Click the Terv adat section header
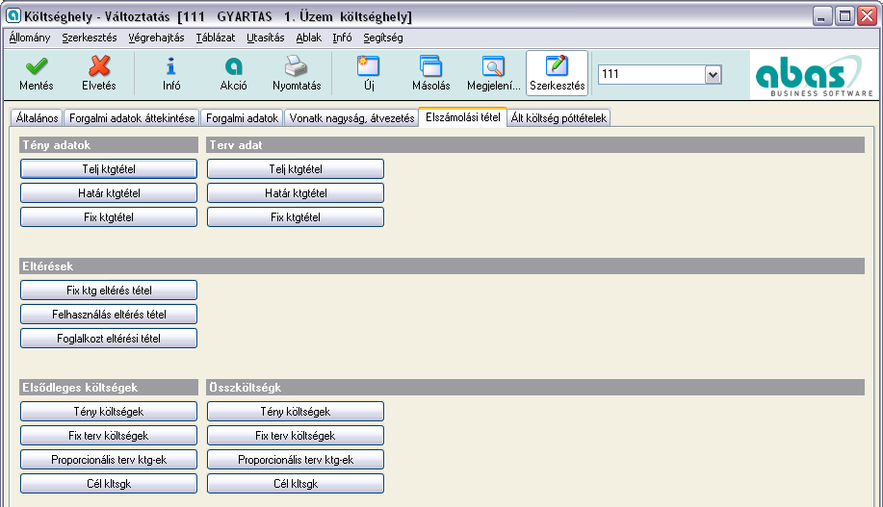 [535, 144]
